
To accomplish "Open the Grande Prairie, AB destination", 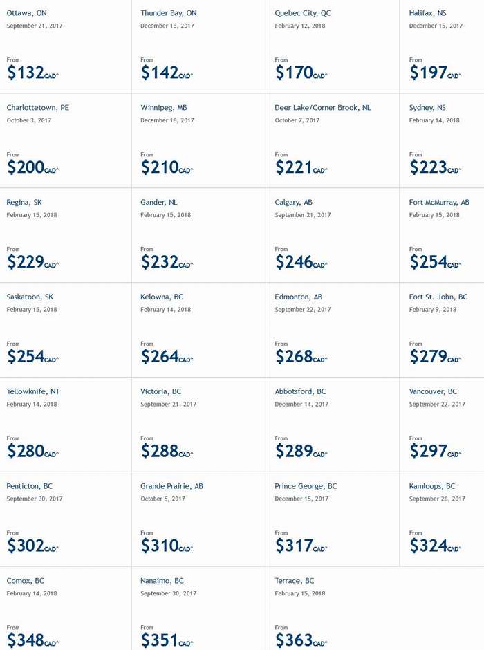I will pyautogui.click(x=171, y=486).
